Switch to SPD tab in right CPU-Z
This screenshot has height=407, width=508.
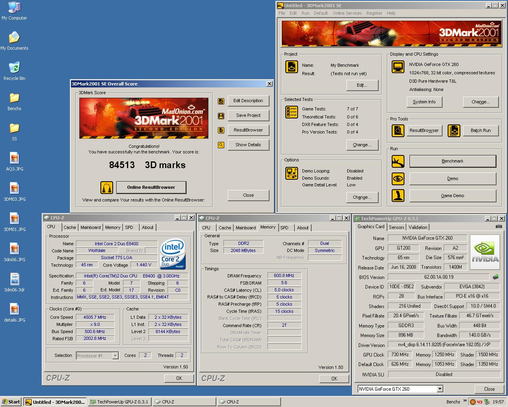click(x=285, y=228)
